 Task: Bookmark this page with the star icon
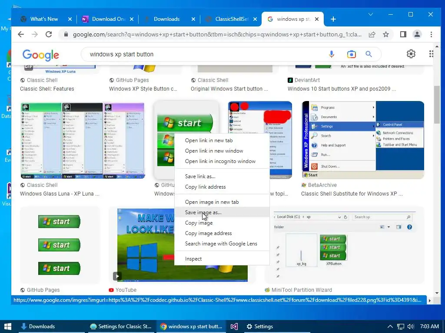pyautogui.click(x=386, y=35)
